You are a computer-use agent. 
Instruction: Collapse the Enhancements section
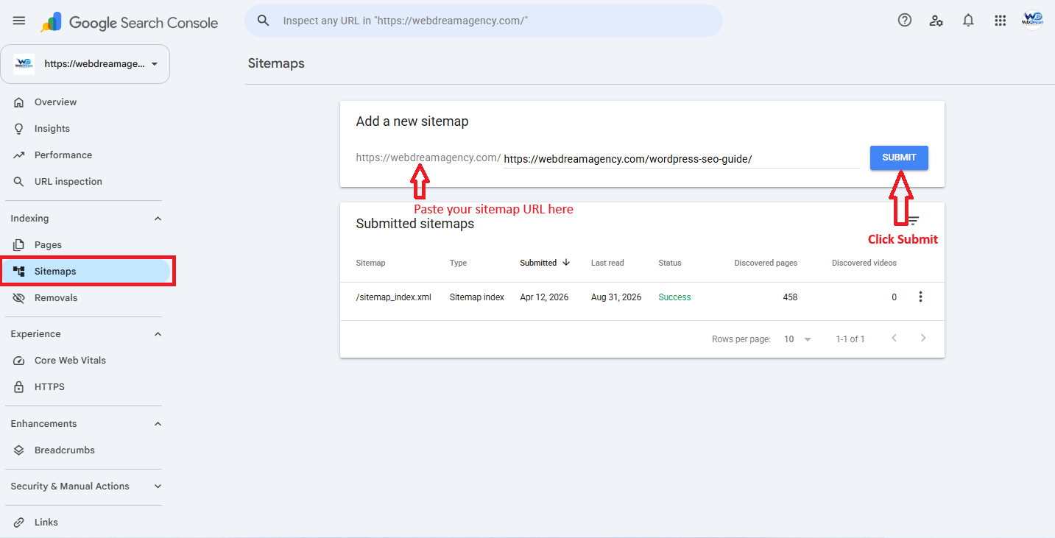pos(158,424)
